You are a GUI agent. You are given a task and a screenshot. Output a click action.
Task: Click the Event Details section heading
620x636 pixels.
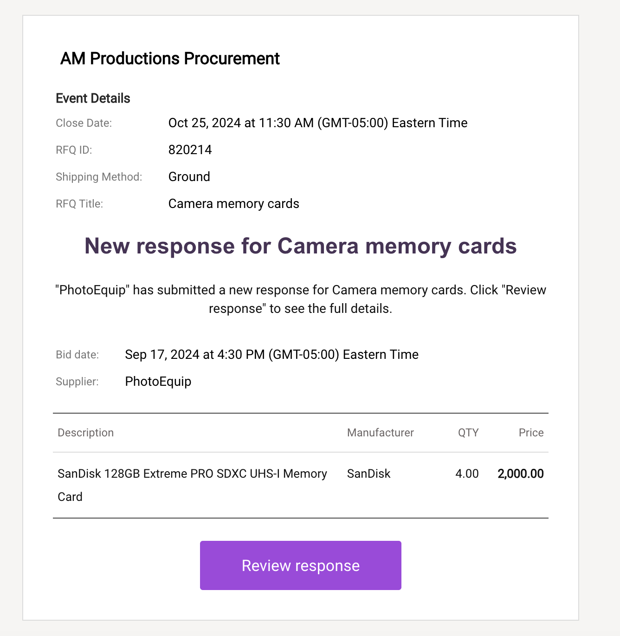(x=93, y=98)
